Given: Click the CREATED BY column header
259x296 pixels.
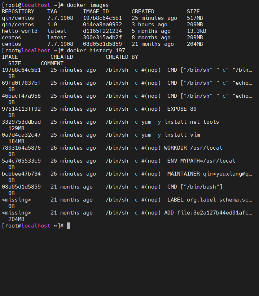Looking at the screenshot, I should coord(122,57).
